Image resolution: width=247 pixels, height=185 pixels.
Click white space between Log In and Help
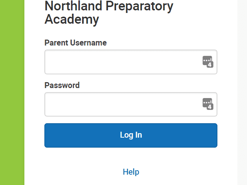coord(131,158)
